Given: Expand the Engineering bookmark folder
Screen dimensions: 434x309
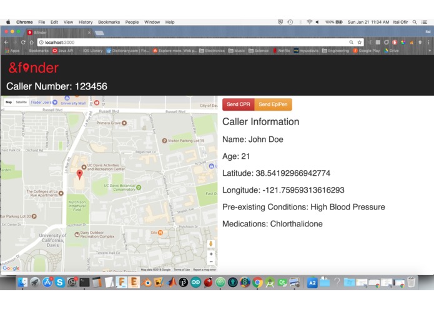Looking at the screenshot, I should pos(336,51).
